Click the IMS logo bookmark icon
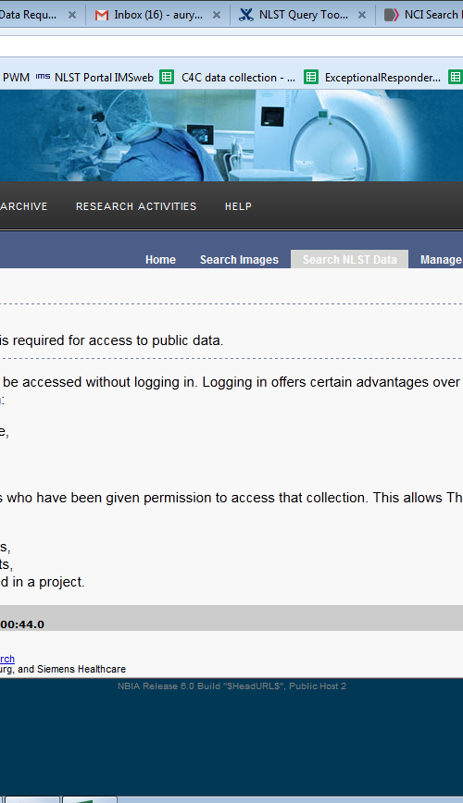This screenshot has height=803, width=463. [x=43, y=77]
